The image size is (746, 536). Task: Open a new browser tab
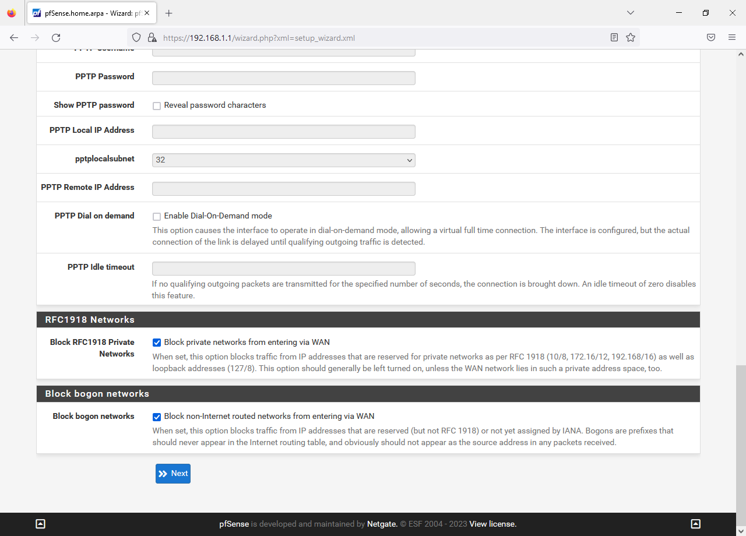(x=169, y=13)
